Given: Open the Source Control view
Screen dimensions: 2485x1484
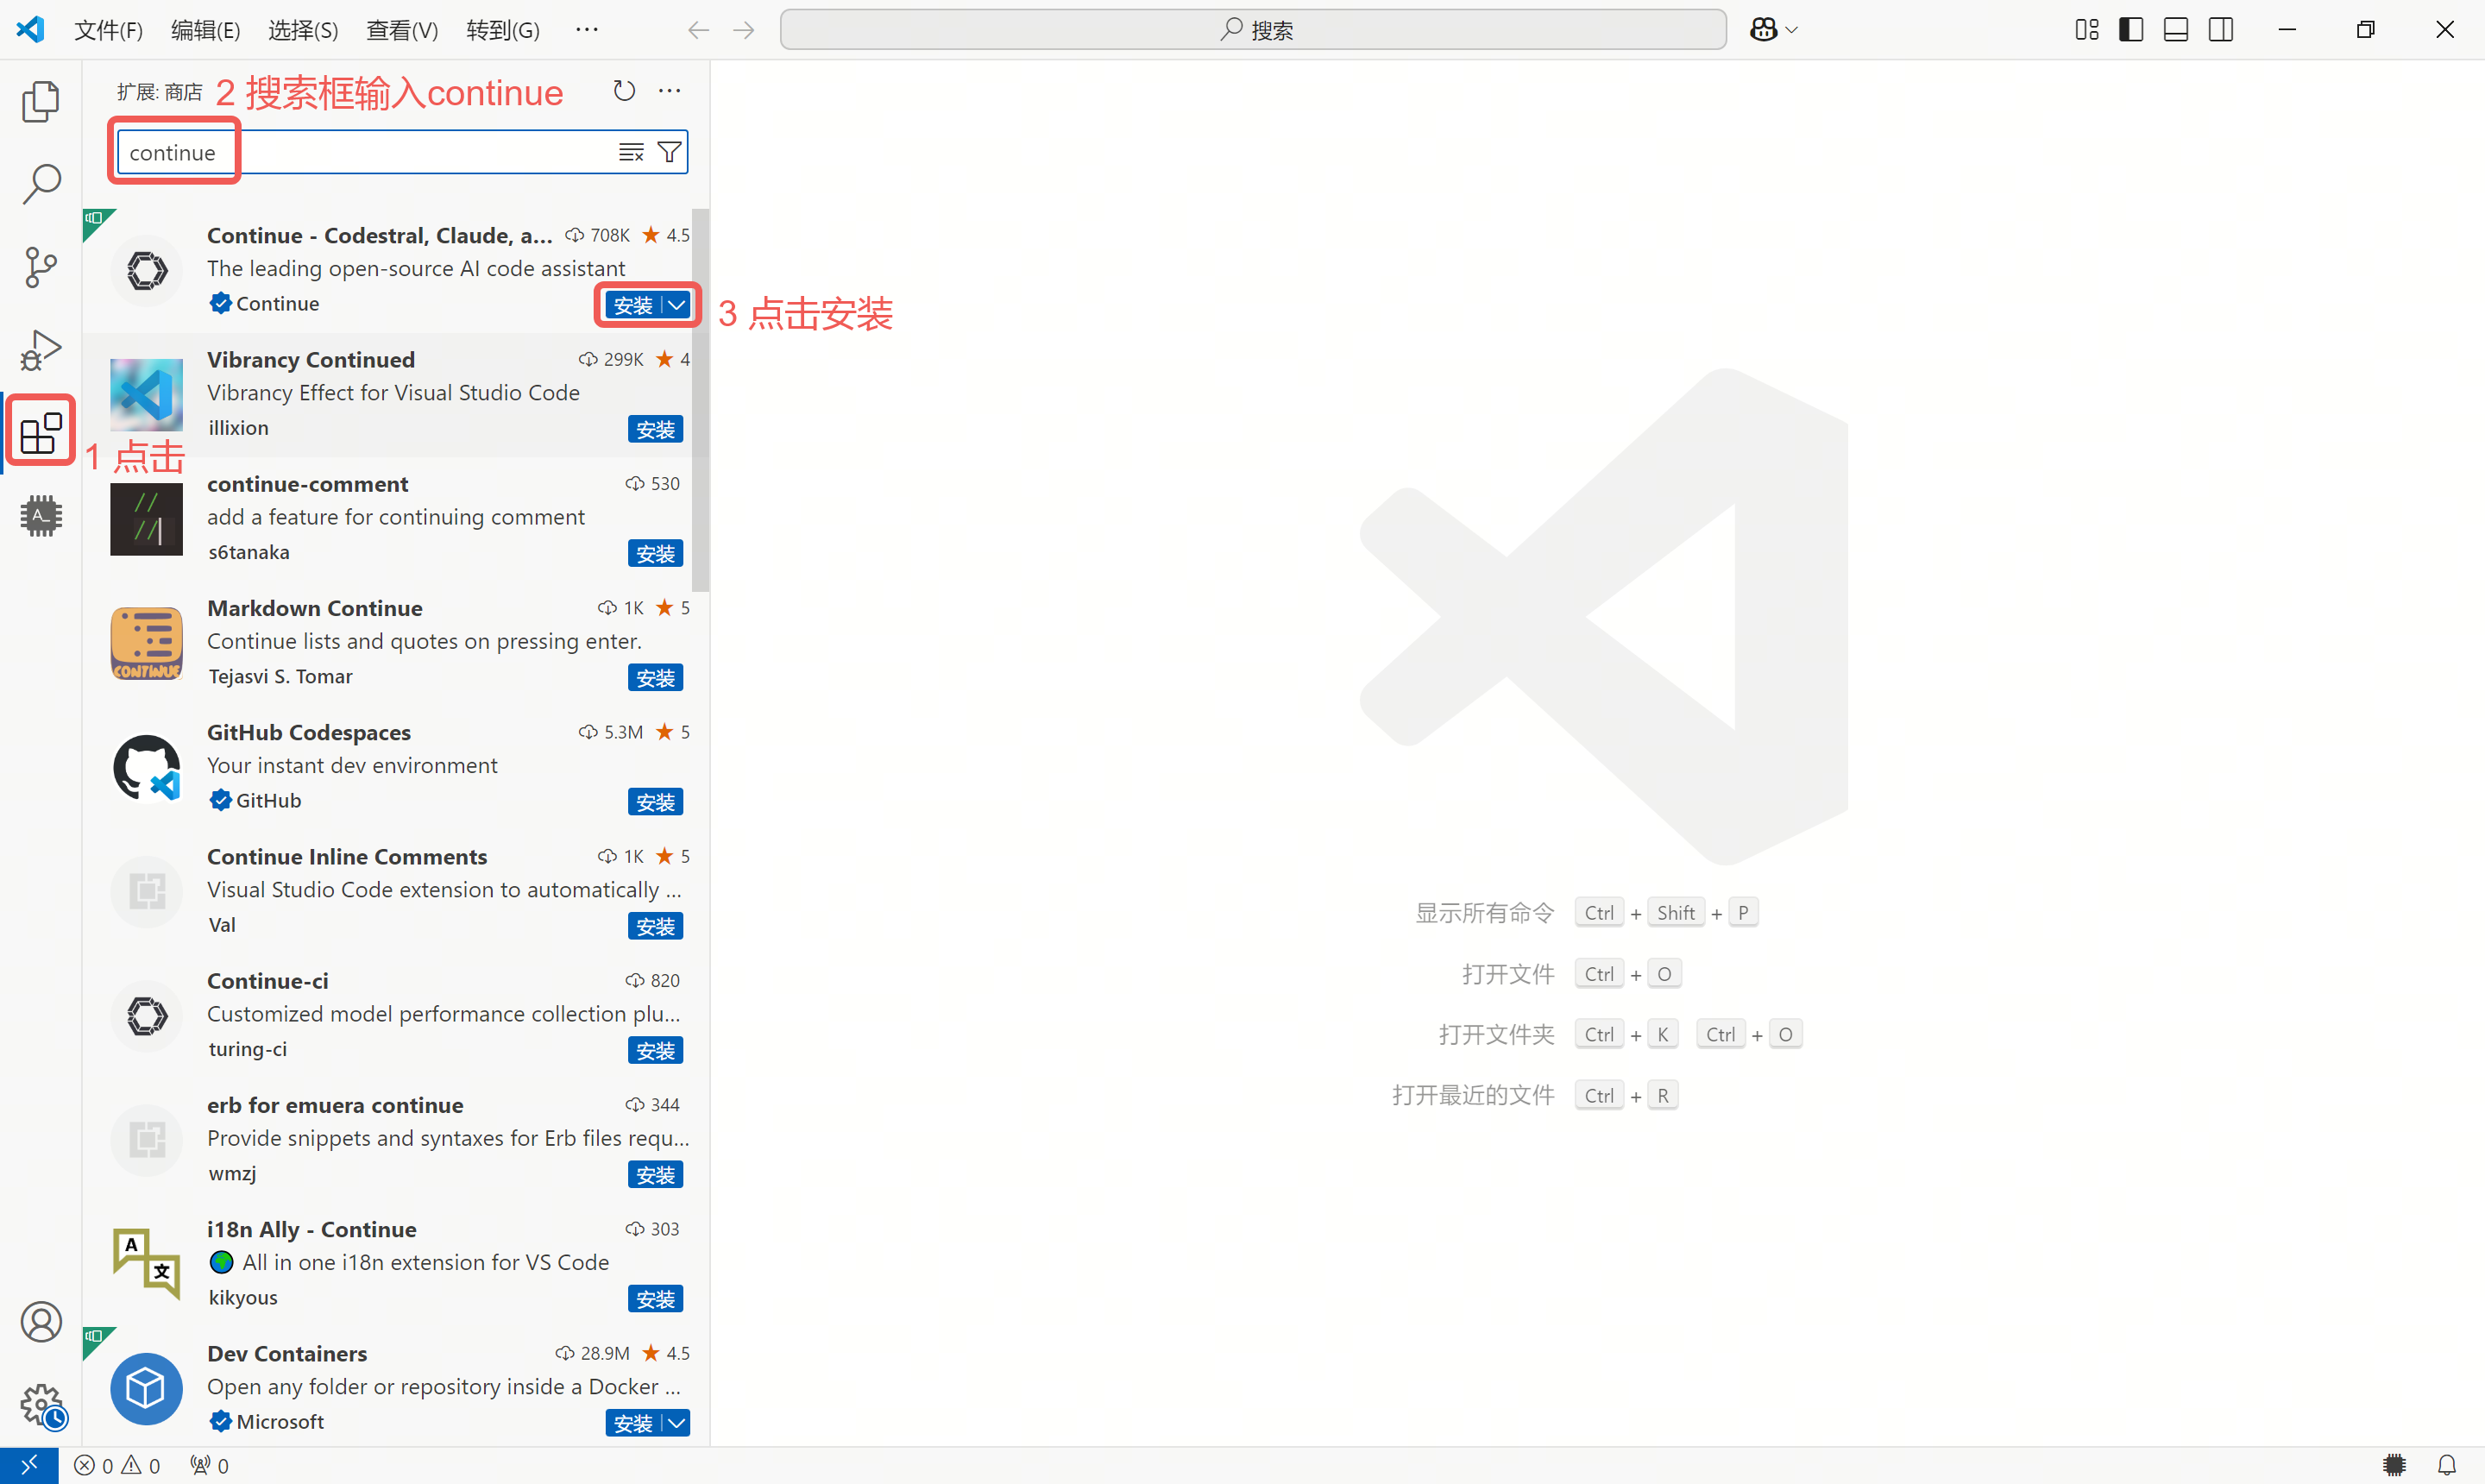Looking at the screenshot, I should (40, 267).
